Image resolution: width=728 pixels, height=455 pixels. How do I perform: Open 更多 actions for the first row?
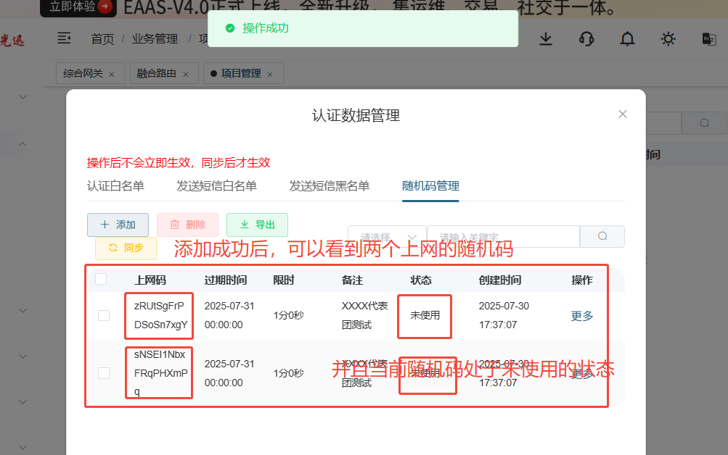coord(582,316)
